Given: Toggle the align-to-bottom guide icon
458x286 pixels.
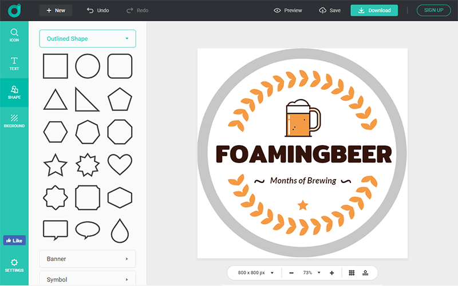Looking at the screenshot, I should (x=365, y=273).
